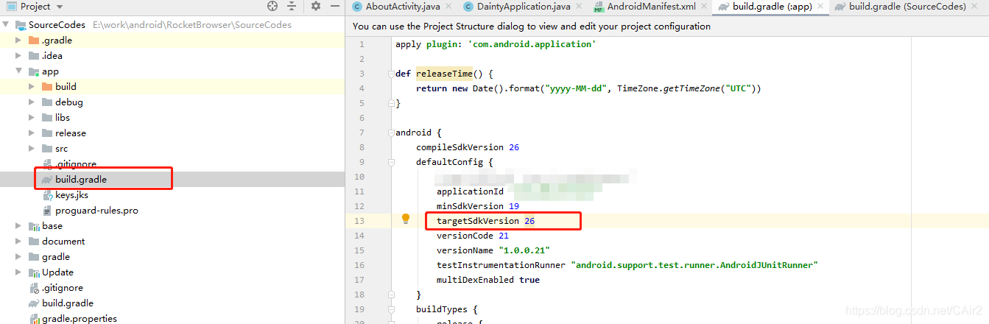Screen dimensions: 989x324
Task: Open the Project panel settings gear
Action: pyautogui.click(x=316, y=7)
